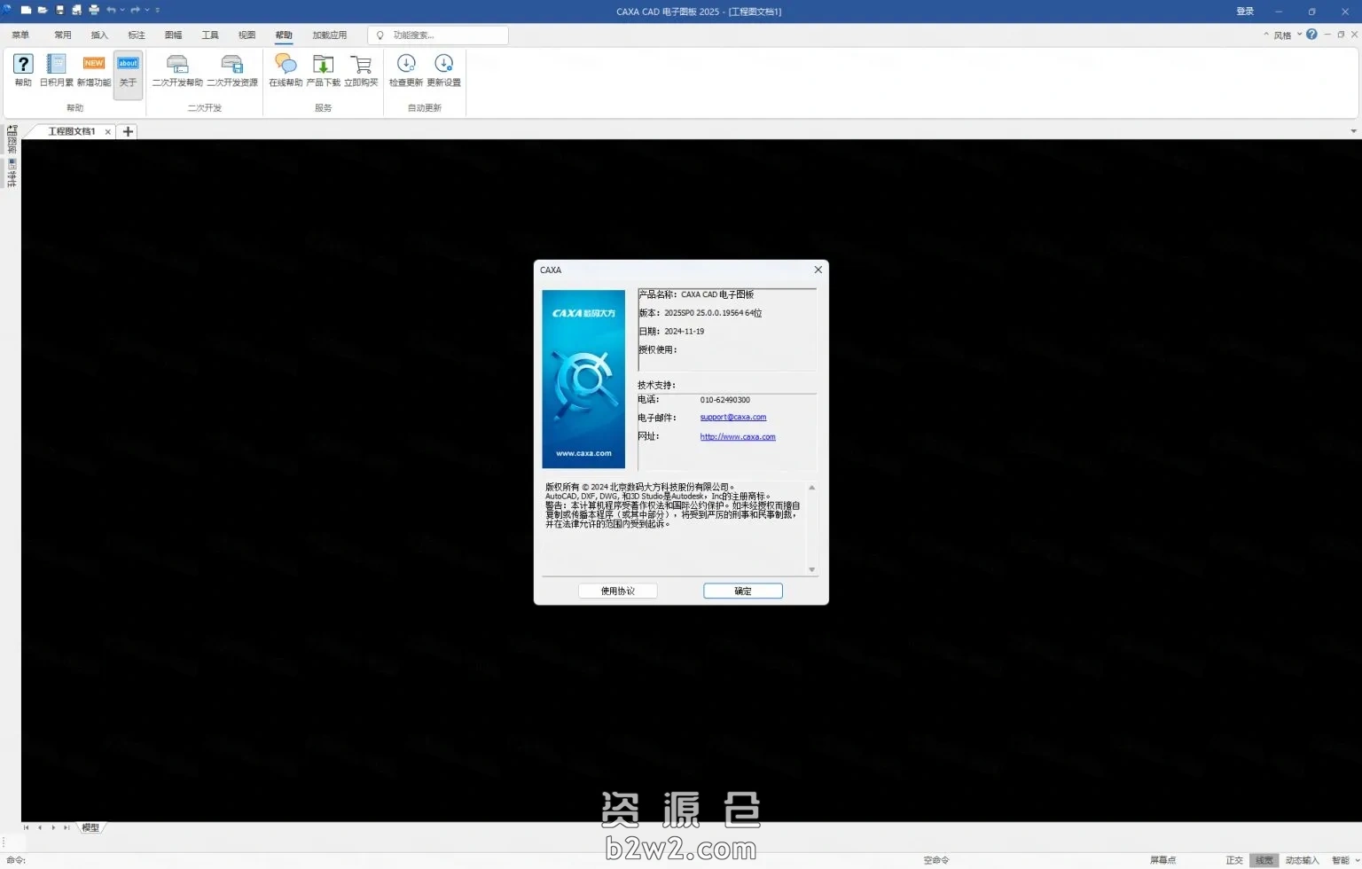The width and height of the screenshot is (1362, 869).
Task: Click the 功能搜索 search field
Action: point(443,35)
